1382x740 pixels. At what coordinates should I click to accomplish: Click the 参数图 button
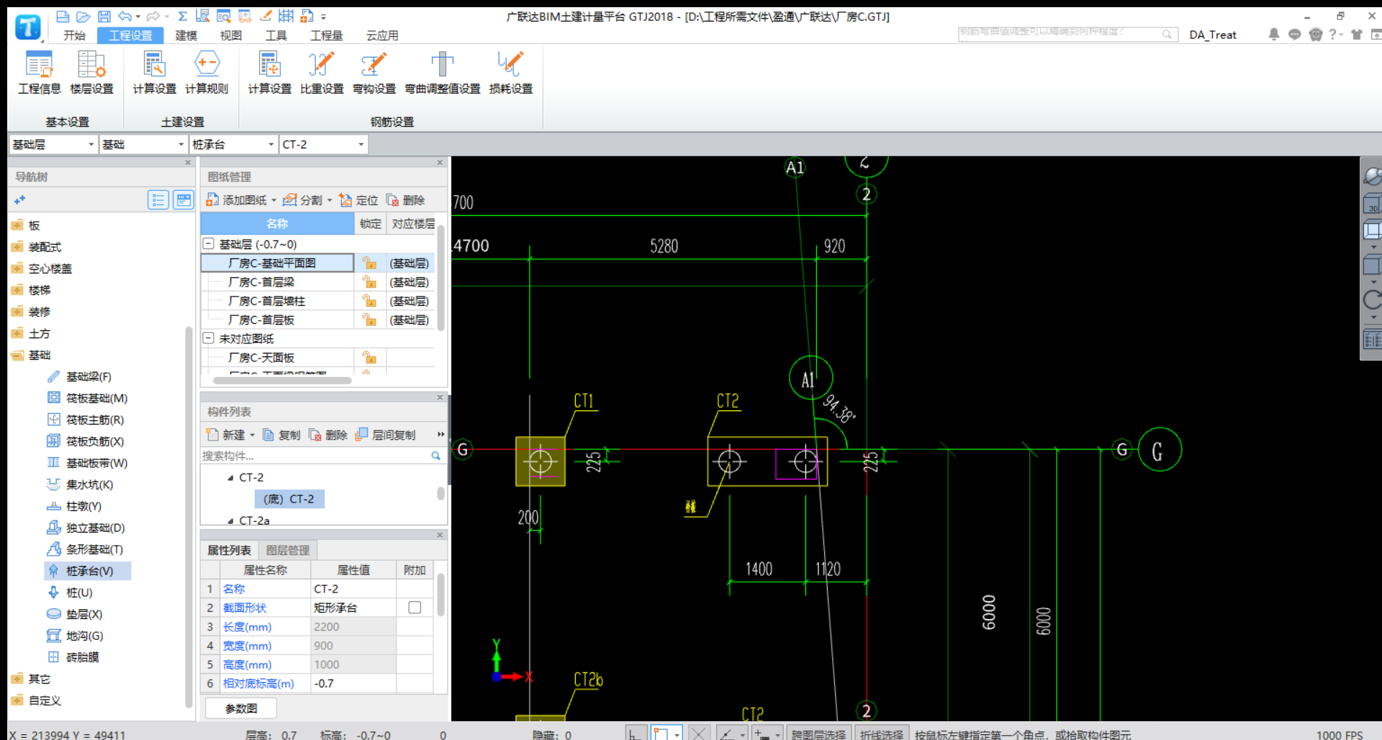(241, 708)
